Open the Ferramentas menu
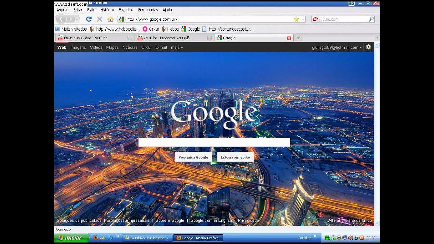Viewport: 434px width, 244px height. tap(148, 10)
